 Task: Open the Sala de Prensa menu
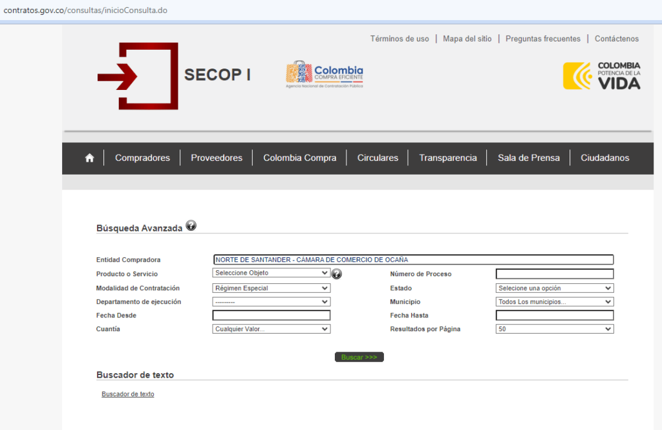(x=529, y=158)
